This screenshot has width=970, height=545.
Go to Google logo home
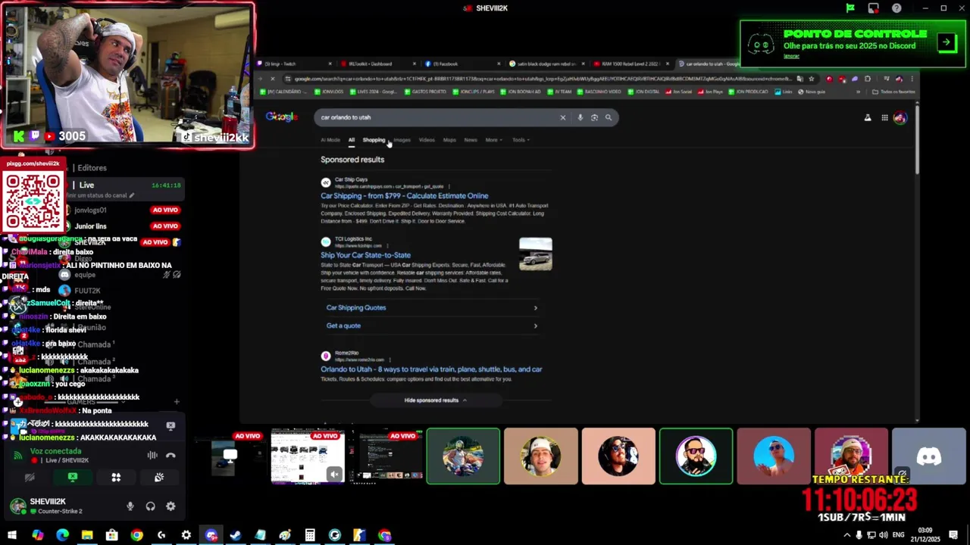(x=281, y=117)
